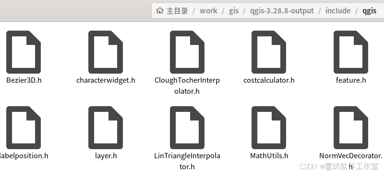Select the characterwidget.h file icon

pyautogui.click(x=106, y=52)
